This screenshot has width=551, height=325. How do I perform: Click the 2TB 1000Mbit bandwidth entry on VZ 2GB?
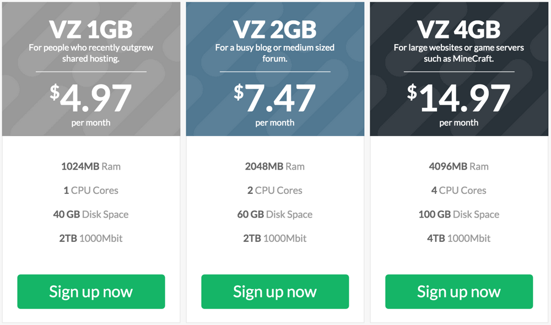tap(274, 238)
